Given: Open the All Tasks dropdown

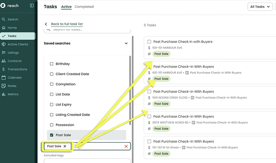Looking at the screenshot, I should tap(260, 7).
